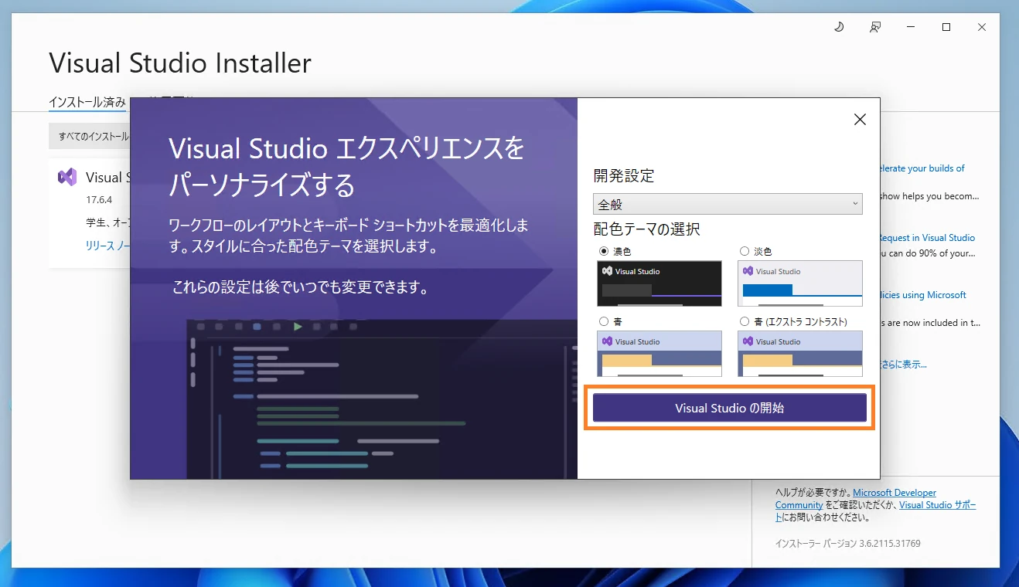Open the Microsoft Developer Community link
The width and height of the screenshot is (1019, 587).
pos(895,493)
